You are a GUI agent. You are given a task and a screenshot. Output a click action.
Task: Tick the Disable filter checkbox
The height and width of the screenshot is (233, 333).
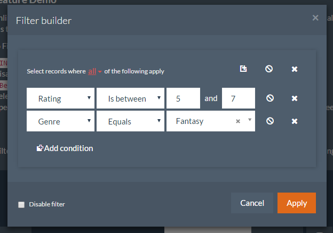pos(21,204)
